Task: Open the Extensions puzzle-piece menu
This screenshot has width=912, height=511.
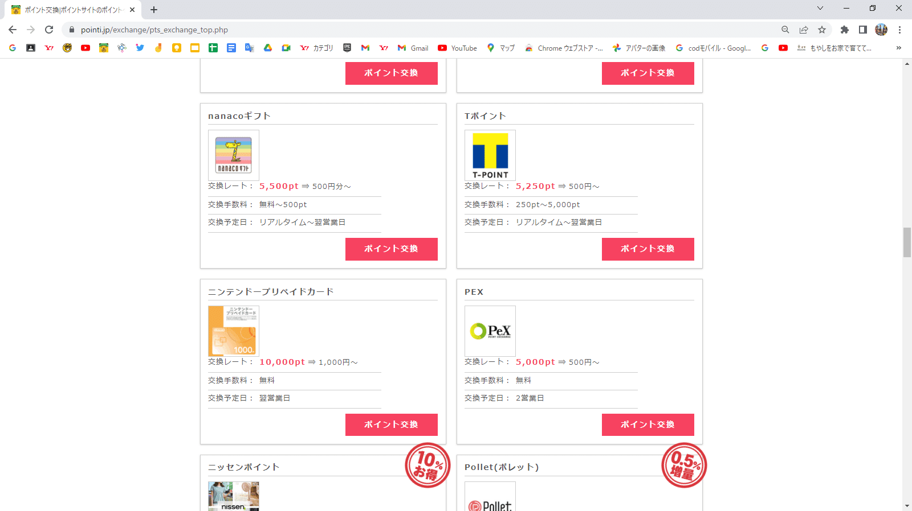Action: [x=845, y=30]
